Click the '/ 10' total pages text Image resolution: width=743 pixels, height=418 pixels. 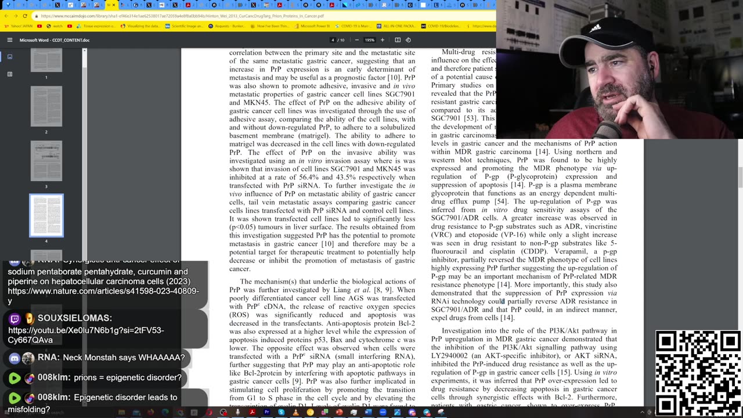(x=342, y=40)
